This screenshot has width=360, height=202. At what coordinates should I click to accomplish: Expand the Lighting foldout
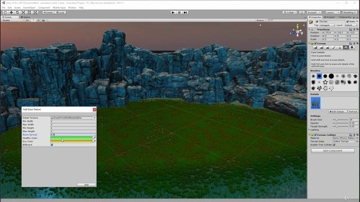tap(309, 130)
